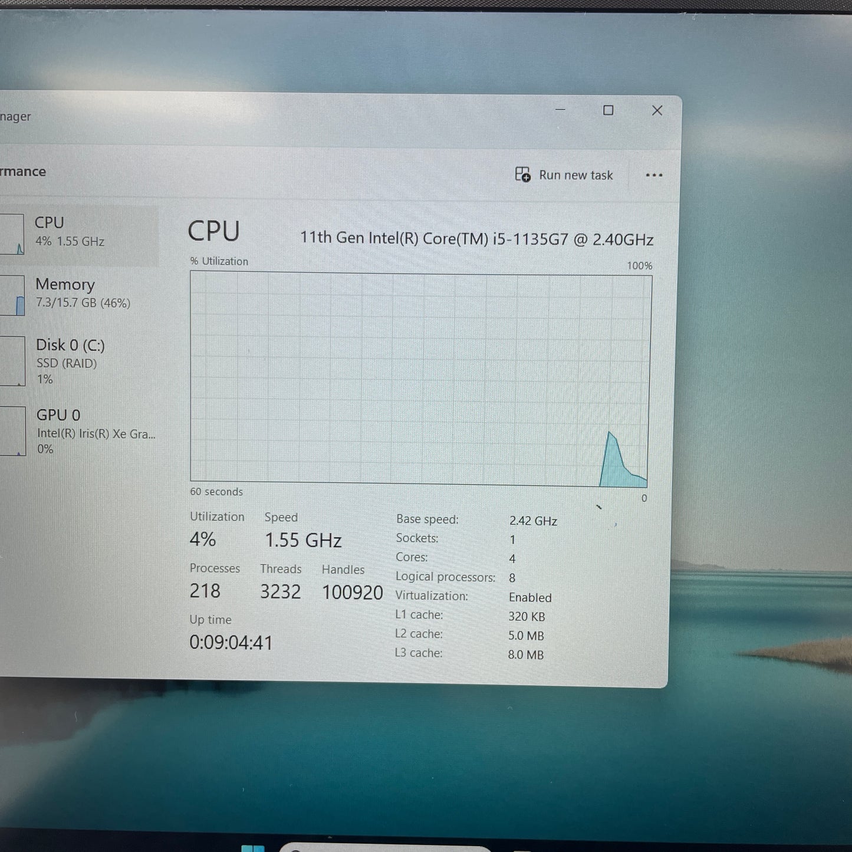Select GPU 0 performance entry
This screenshot has width=852, height=852.
(x=79, y=431)
